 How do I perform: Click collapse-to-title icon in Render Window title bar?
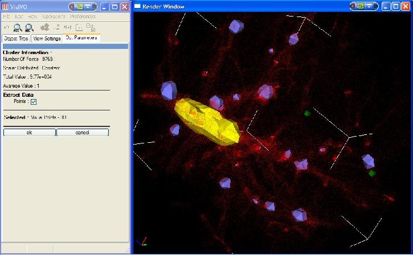369,6
